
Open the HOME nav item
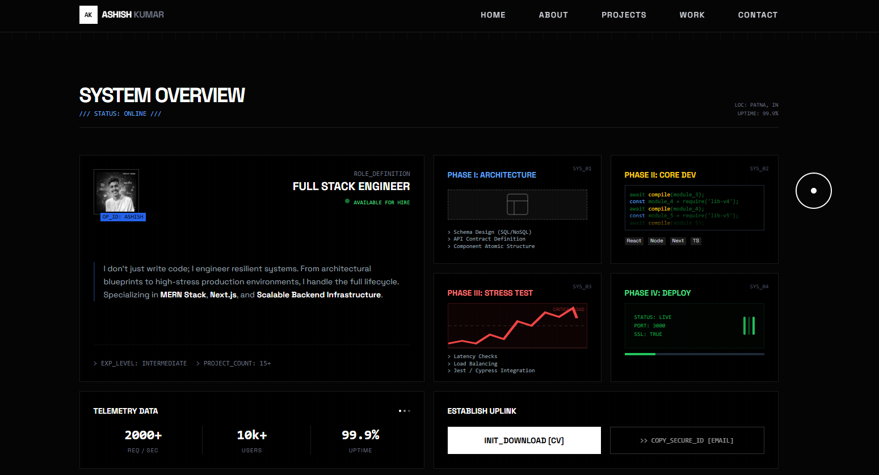click(x=493, y=15)
